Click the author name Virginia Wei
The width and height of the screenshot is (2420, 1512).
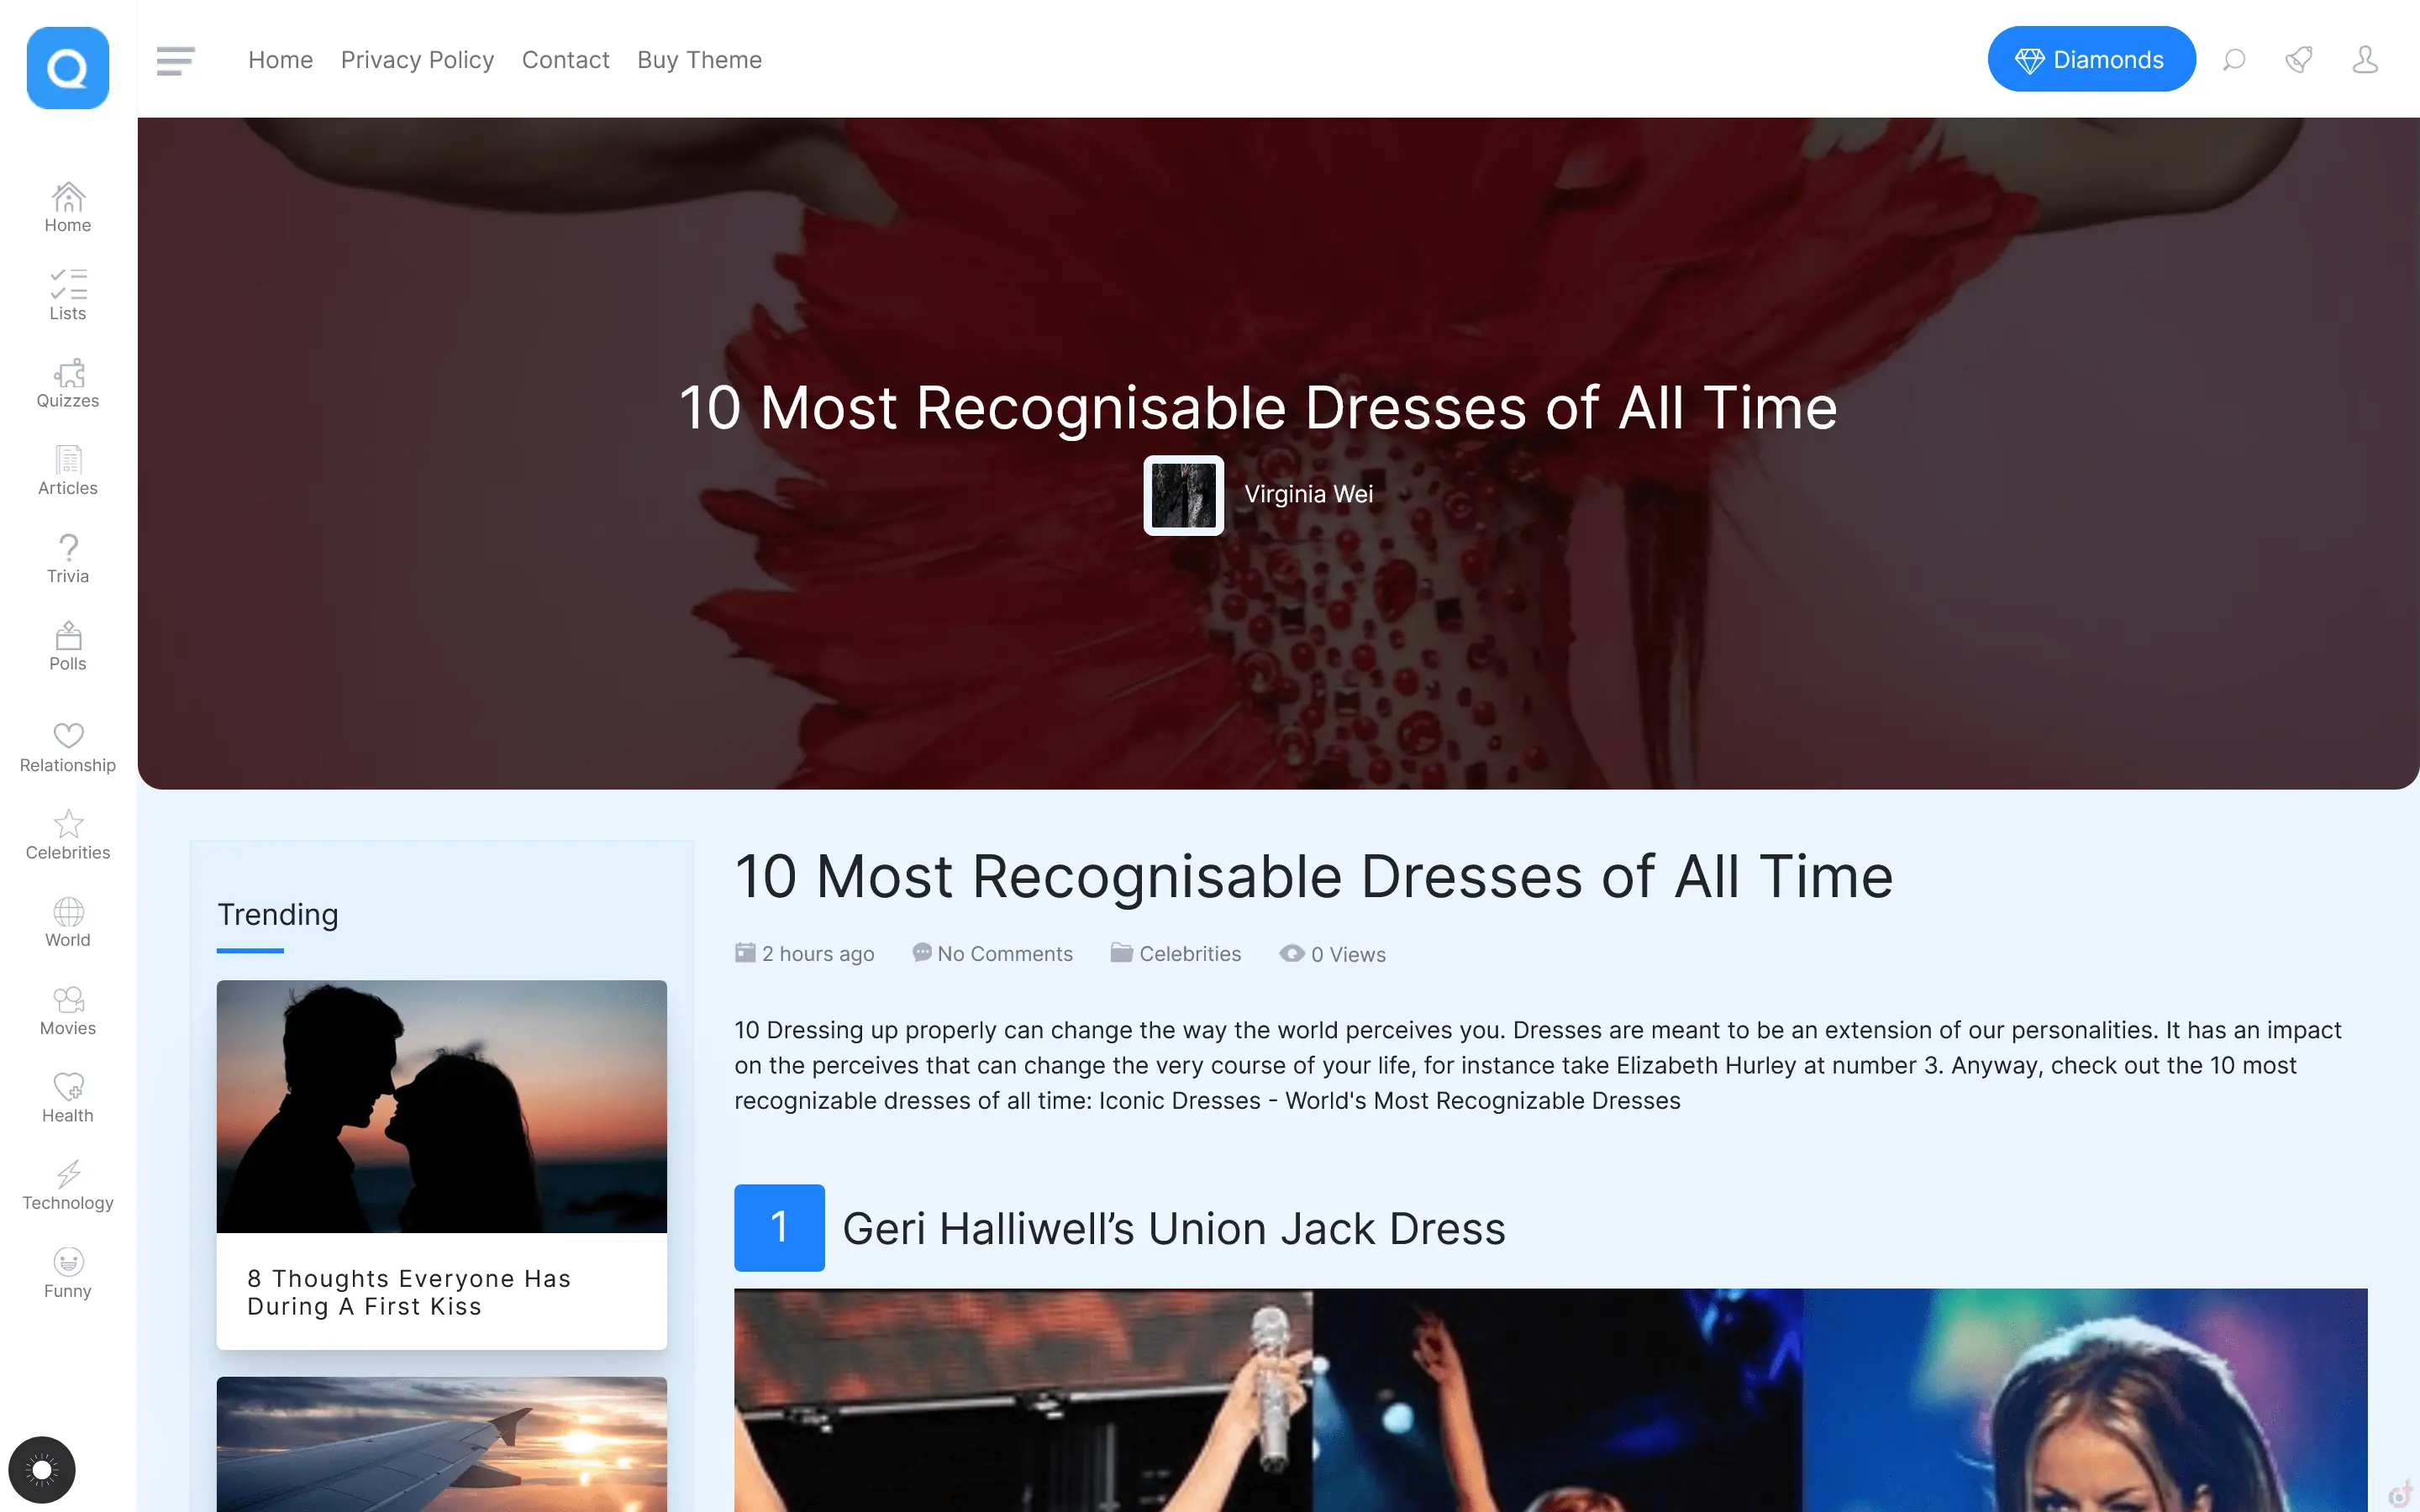tap(1308, 494)
